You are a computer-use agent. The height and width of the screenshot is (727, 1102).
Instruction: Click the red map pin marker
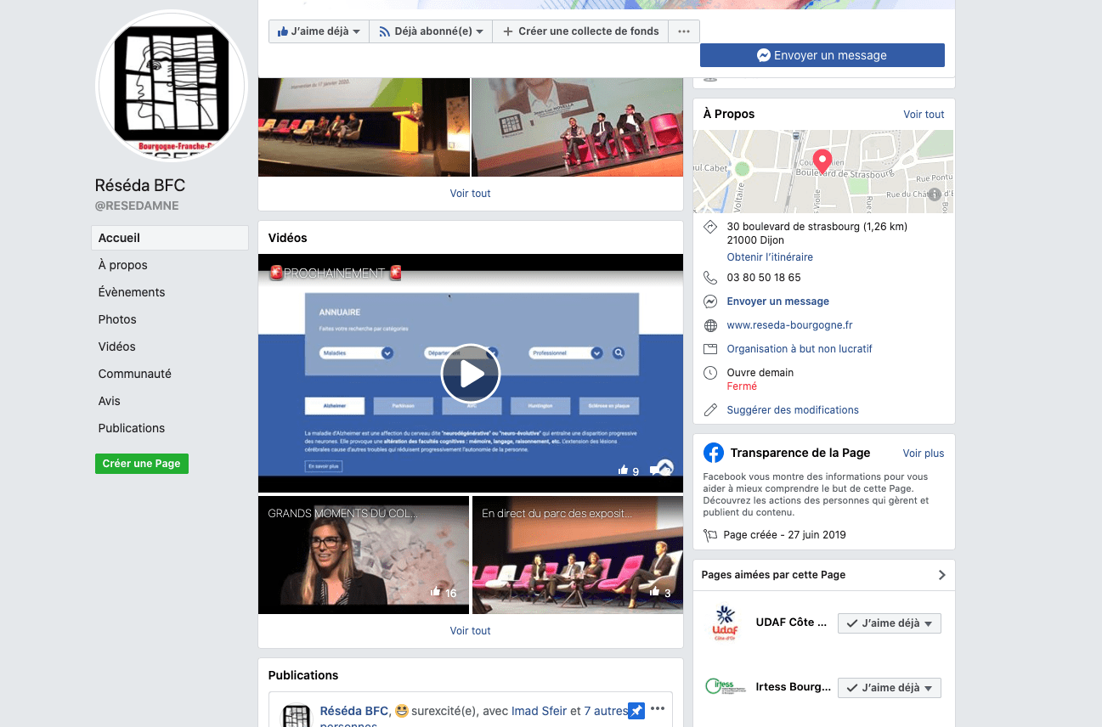click(822, 161)
